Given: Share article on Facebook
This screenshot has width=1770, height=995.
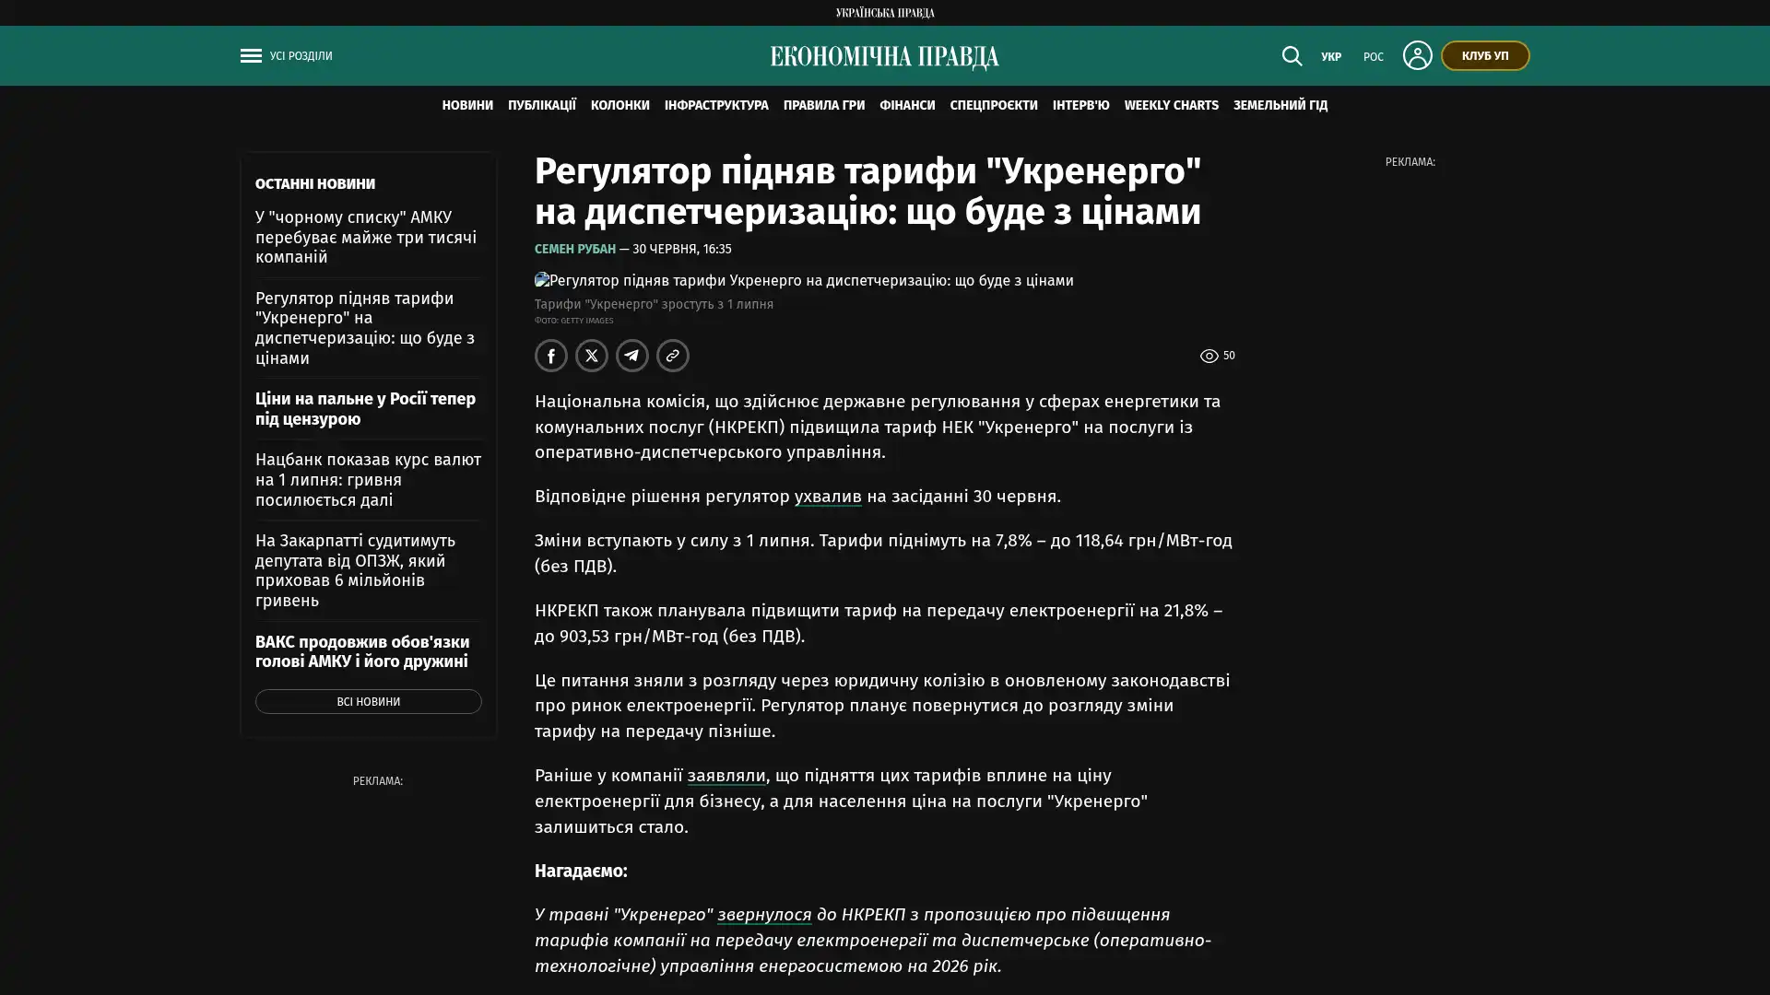Looking at the screenshot, I should pyautogui.click(x=551, y=356).
